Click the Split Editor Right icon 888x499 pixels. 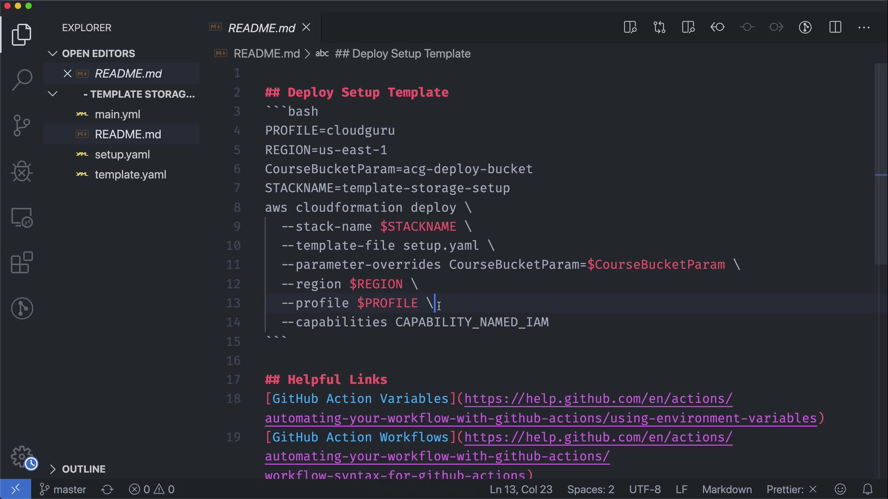coord(835,27)
